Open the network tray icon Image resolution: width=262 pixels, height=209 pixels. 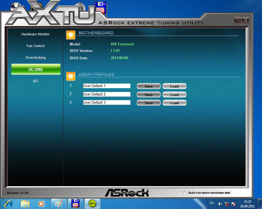coord(227,204)
